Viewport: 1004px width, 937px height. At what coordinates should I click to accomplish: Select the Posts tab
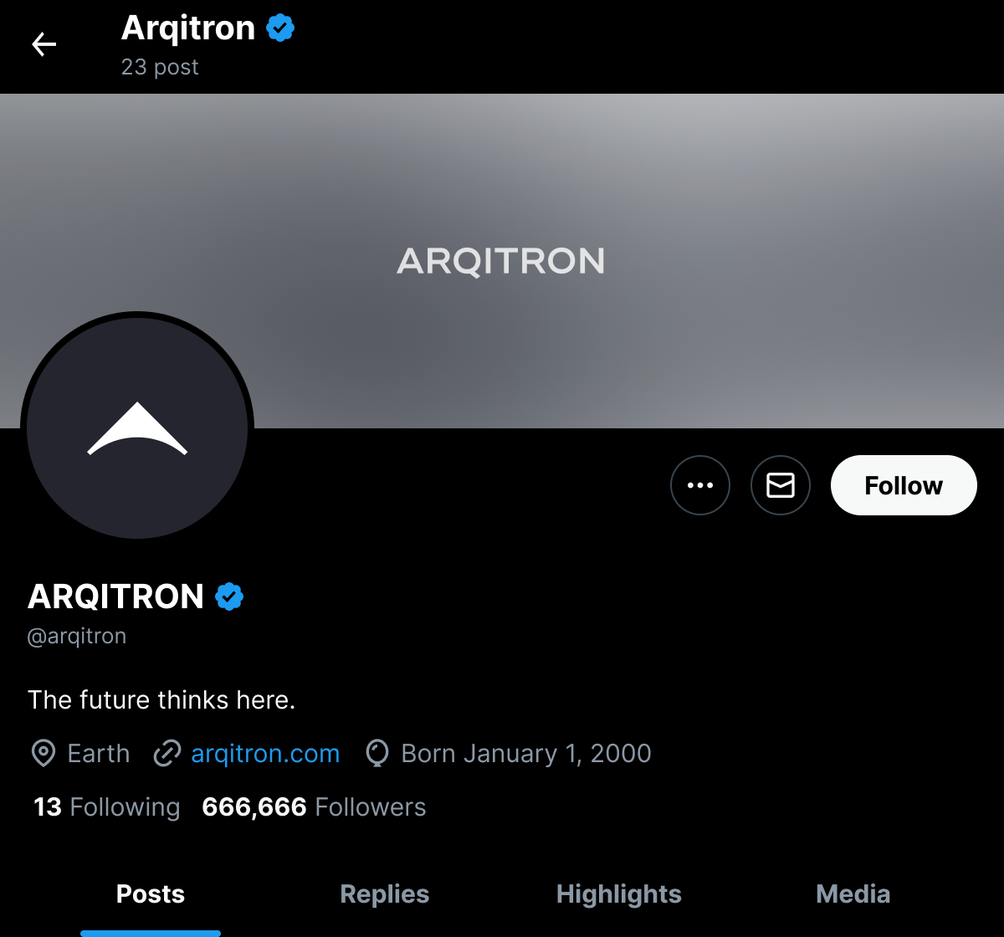click(151, 894)
